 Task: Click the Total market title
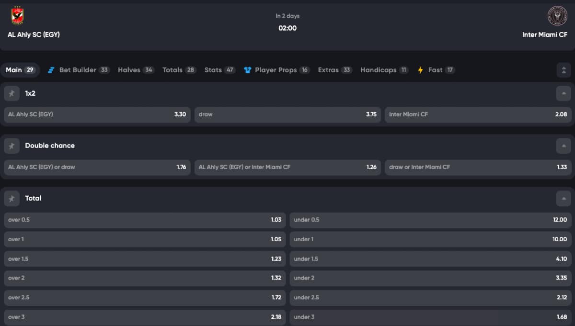point(33,198)
